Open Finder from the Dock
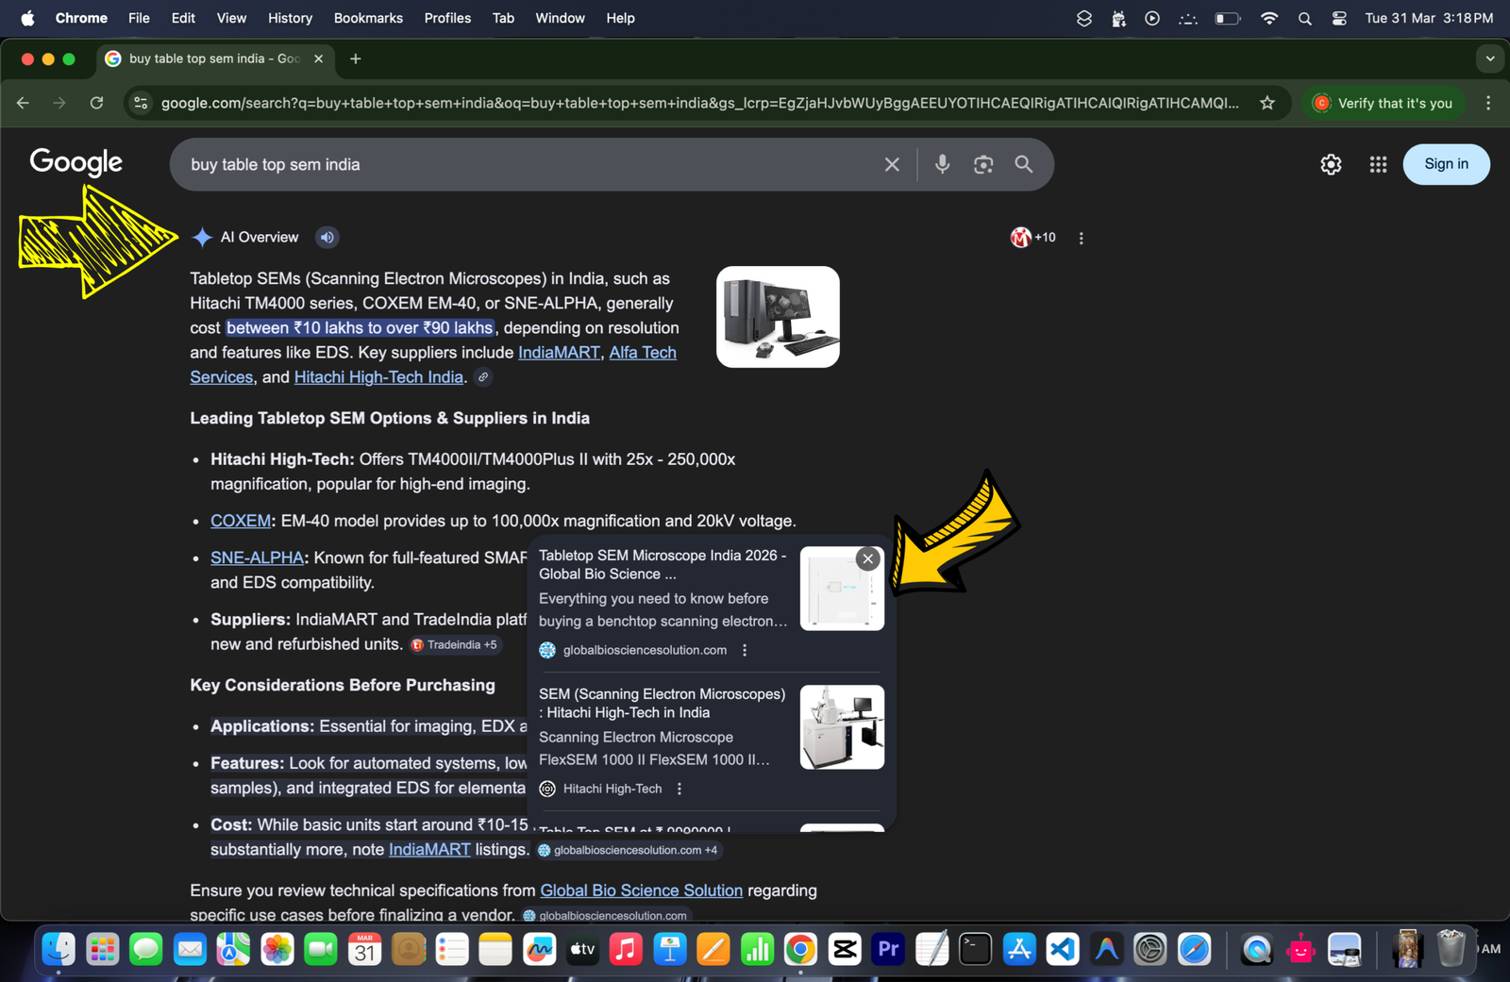The width and height of the screenshot is (1510, 982). (x=59, y=949)
